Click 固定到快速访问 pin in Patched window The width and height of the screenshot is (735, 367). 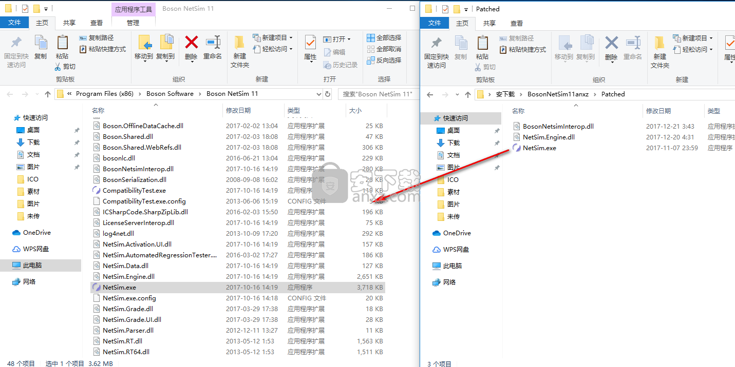click(437, 52)
